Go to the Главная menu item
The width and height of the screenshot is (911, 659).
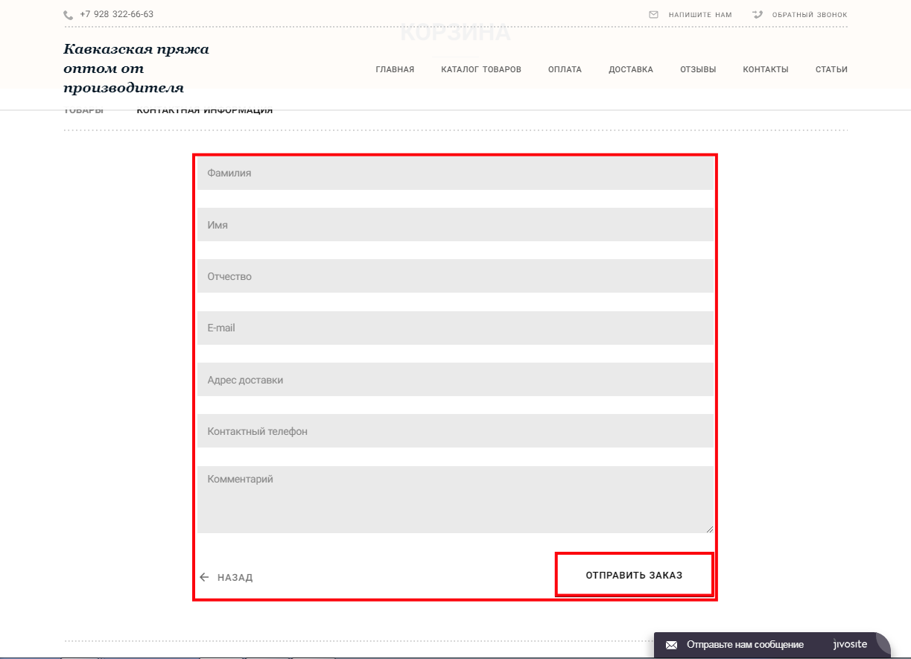(395, 69)
